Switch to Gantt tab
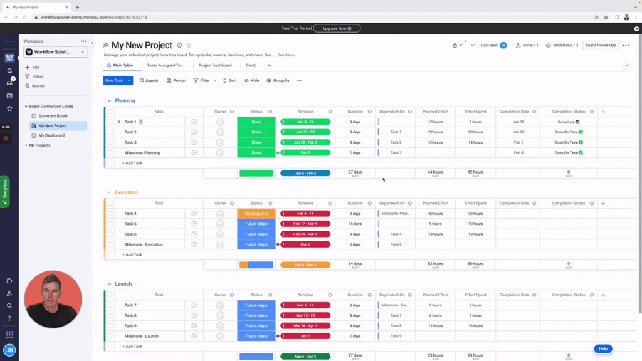 [251, 65]
